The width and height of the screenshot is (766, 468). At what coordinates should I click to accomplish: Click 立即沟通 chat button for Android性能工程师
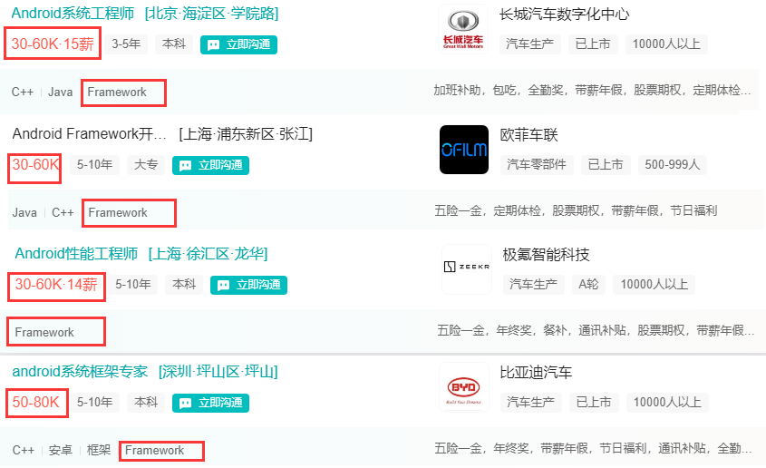coord(248,285)
